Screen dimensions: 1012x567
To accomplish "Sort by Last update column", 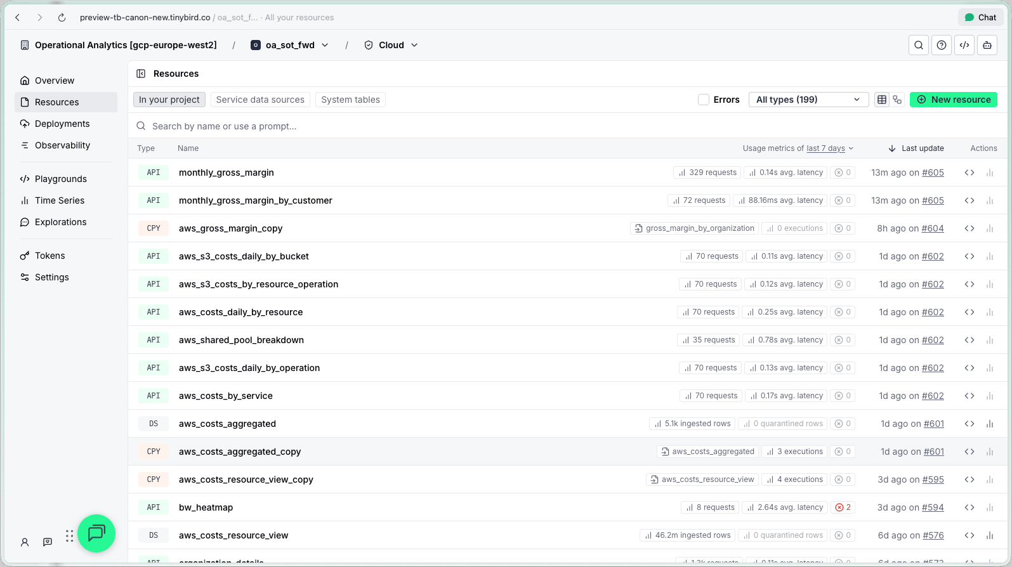I will 916,148.
